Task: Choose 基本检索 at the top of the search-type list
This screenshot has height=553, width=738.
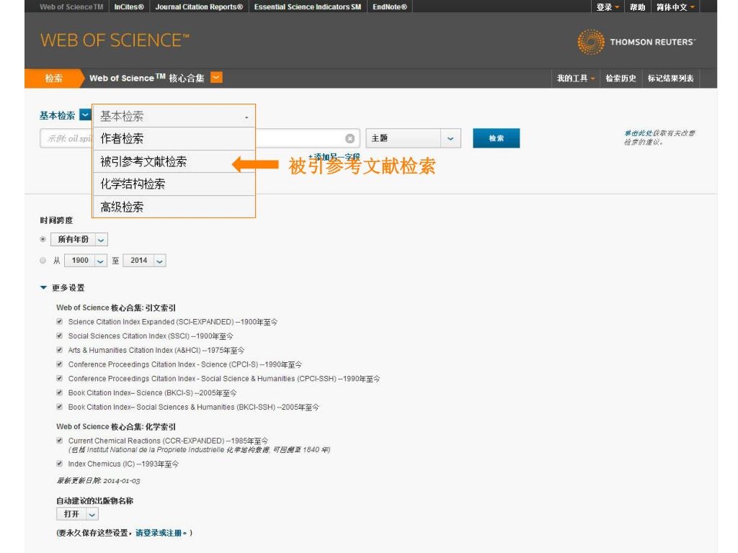Action: coord(174,116)
